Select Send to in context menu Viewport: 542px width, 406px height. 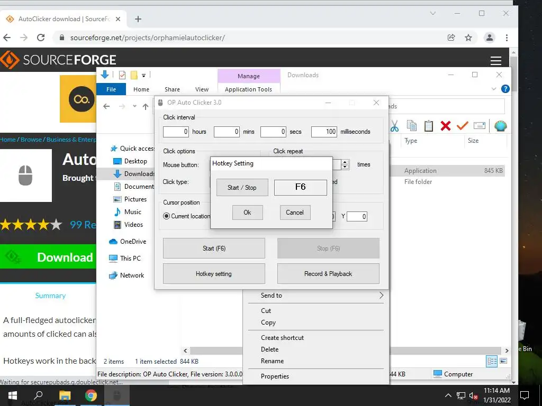tap(316, 296)
